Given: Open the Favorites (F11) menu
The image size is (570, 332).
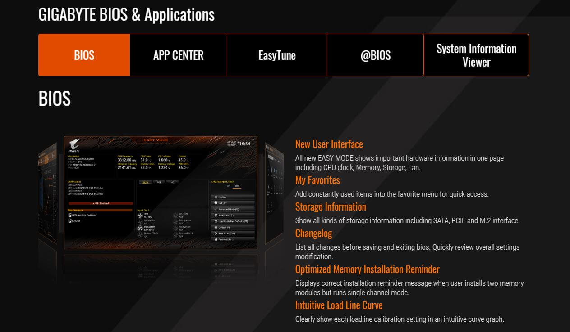Looking at the screenshot, I should coord(233,239).
